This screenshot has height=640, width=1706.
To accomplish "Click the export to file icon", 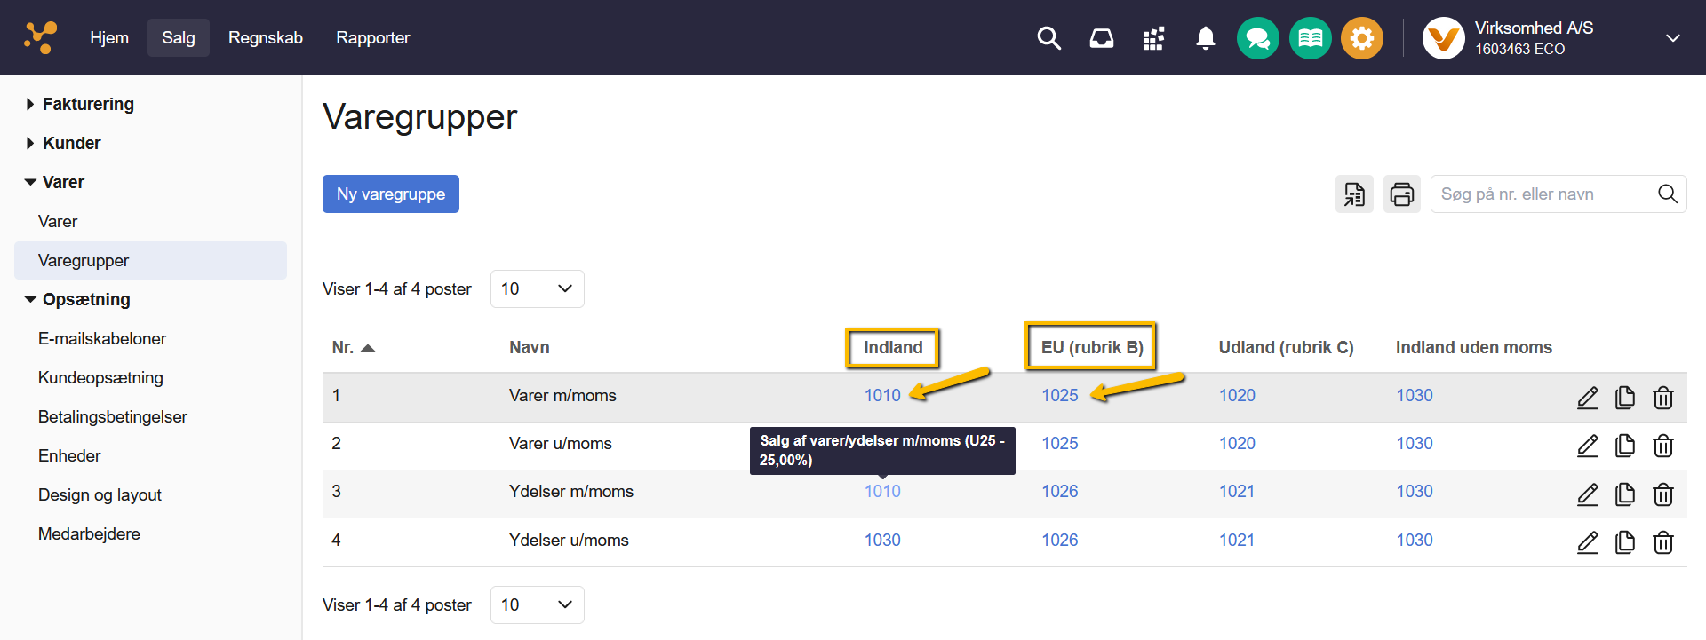I will tap(1354, 194).
